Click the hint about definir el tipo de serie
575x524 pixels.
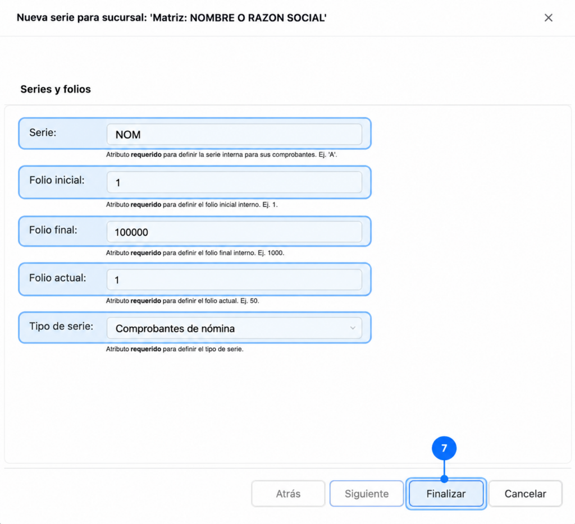click(x=175, y=349)
